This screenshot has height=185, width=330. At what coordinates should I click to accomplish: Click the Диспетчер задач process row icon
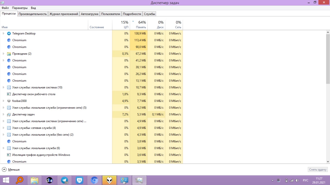click(9, 114)
